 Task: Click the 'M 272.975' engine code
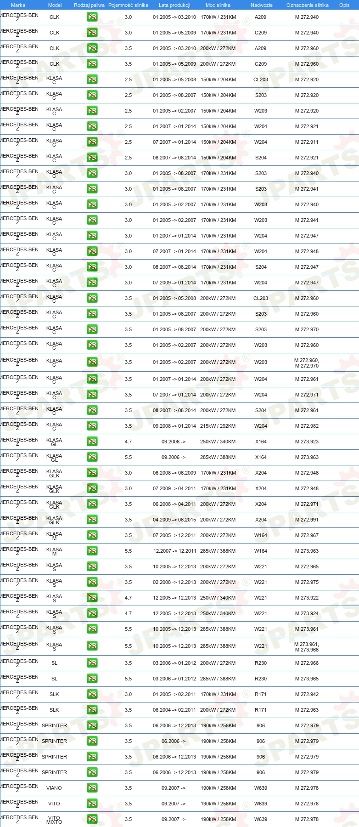click(x=307, y=583)
